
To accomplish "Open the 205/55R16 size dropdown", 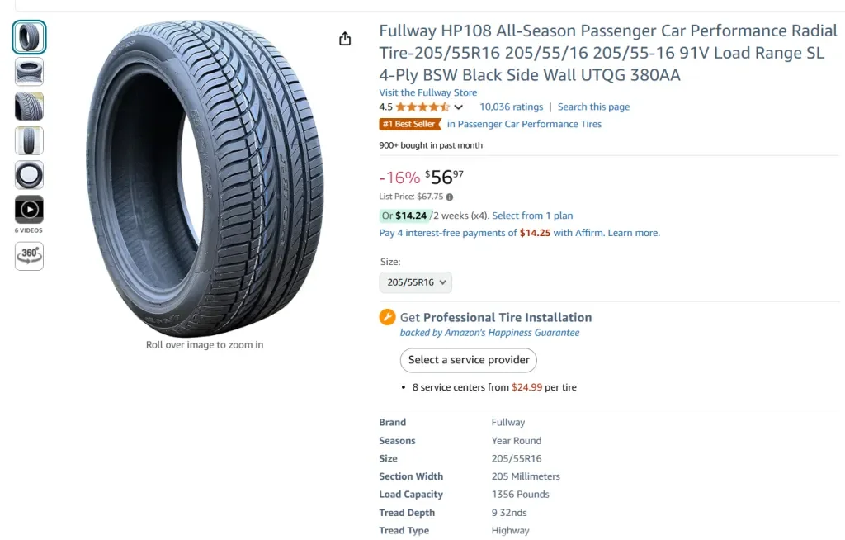I will click(x=416, y=282).
